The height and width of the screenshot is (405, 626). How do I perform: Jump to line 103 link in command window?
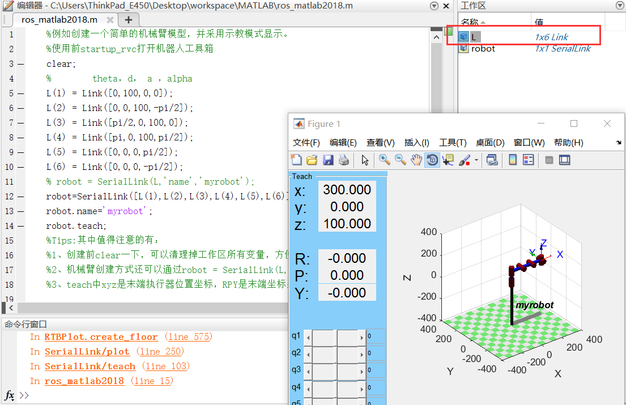pyautogui.click(x=166, y=366)
